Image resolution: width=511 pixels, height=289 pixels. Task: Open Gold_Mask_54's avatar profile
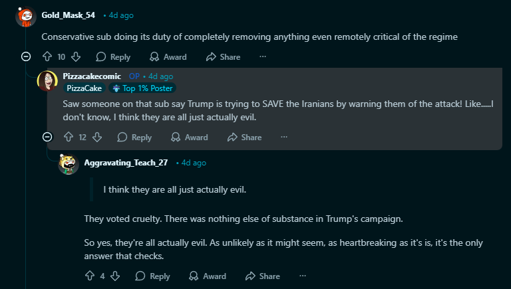26,16
